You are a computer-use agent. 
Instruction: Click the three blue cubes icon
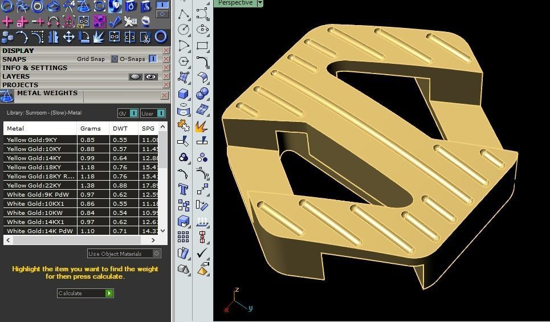pos(7,37)
